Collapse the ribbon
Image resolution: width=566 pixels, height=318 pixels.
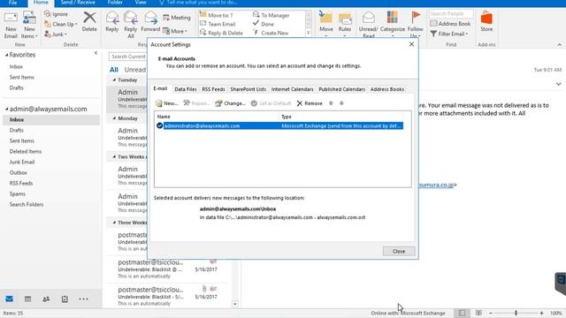tap(560, 45)
